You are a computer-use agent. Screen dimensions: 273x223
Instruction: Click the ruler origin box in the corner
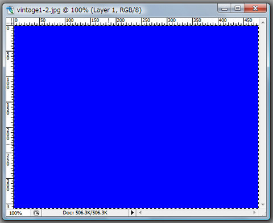click(x=10, y=22)
